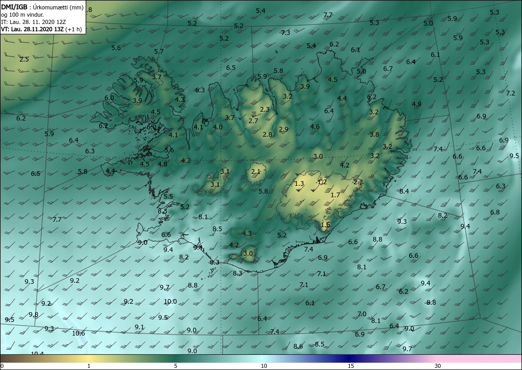Select the 3.8 value in east Iceland
Screen dimensions: 522x370
coord(374,135)
